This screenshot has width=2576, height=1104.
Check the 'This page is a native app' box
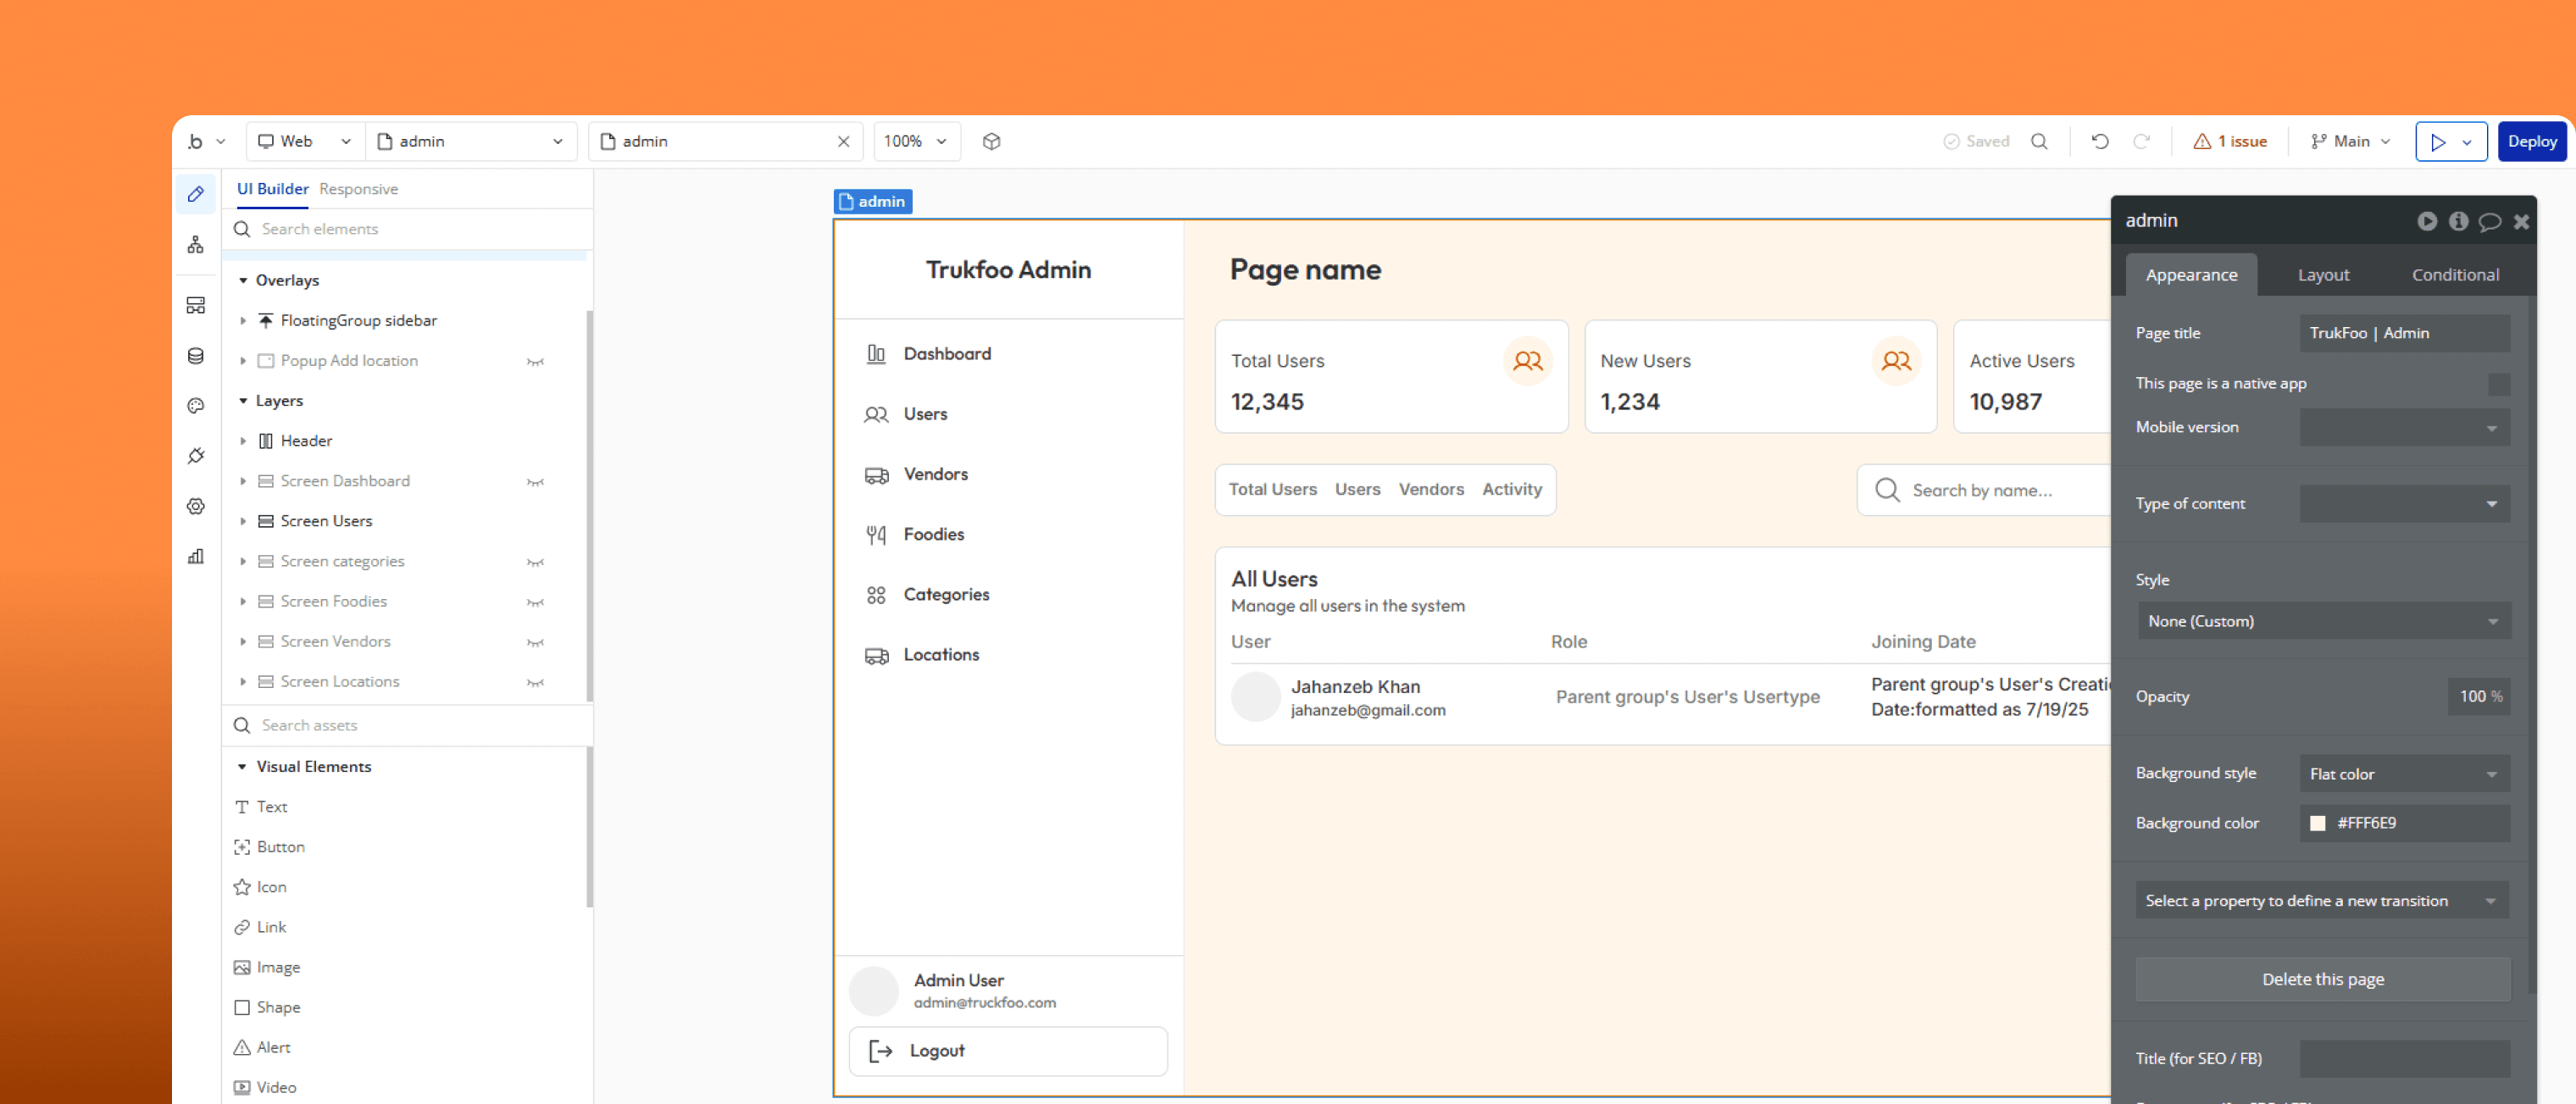(2498, 384)
